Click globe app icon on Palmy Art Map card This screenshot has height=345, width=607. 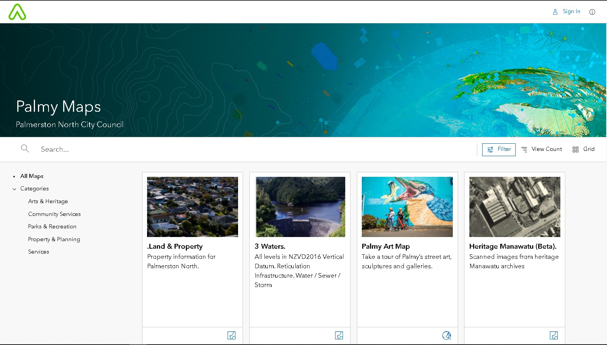point(446,336)
